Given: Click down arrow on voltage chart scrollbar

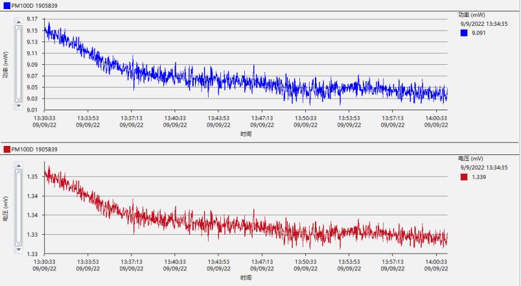Looking at the screenshot, I should 18,248.
